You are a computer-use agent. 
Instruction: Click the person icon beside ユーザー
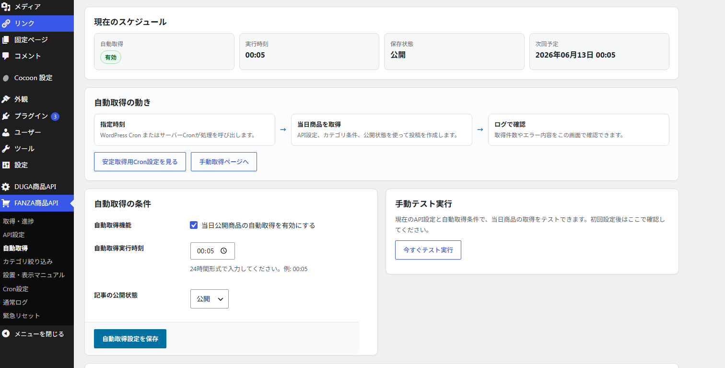[x=6, y=132]
